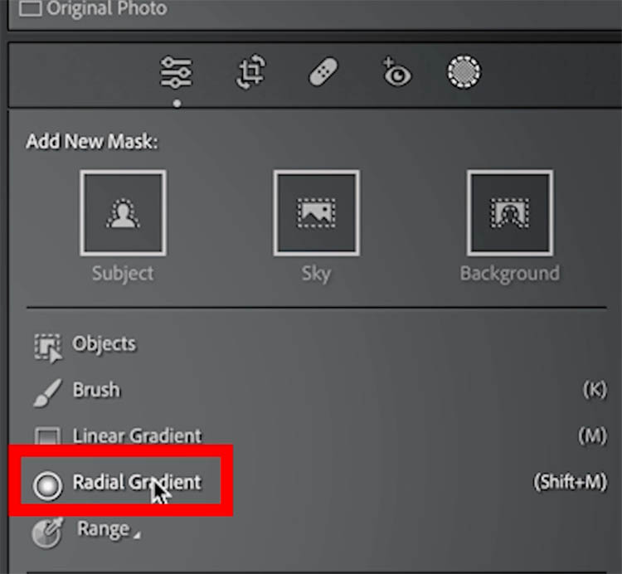Select the Healing bandage tool
The image size is (622, 574).
point(323,74)
